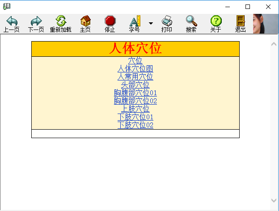The image size is (279, 211).
Task: Click the 上一页 back arrow icon
Action: click(12, 21)
